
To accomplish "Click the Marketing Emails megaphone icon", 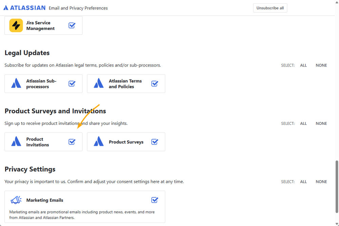I will [x=16, y=200].
